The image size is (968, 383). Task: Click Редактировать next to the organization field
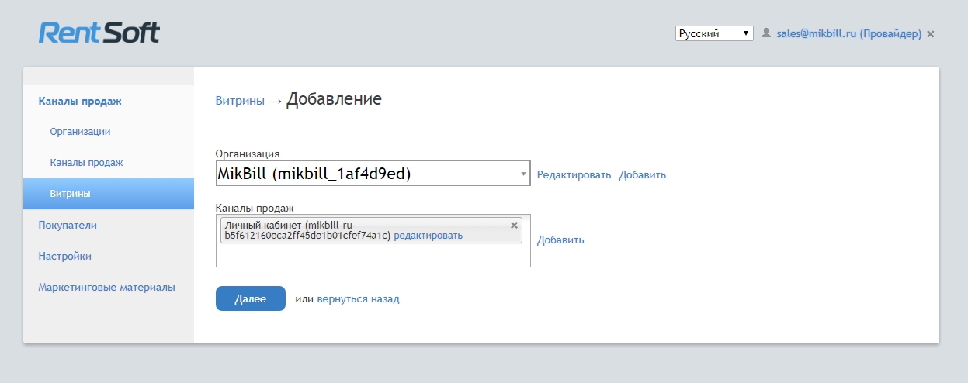574,175
